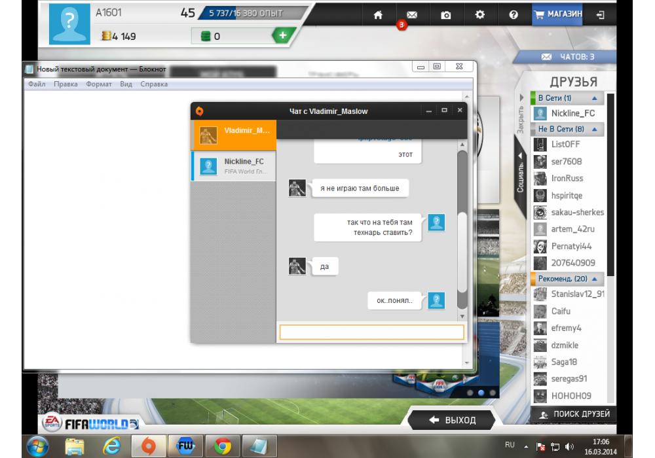The height and width of the screenshot is (458, 655).
Task: Switch to Nickline_FC chat tab
Action: [x=233, y=166]
